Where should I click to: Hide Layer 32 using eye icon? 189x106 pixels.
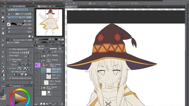pos(36,77)
